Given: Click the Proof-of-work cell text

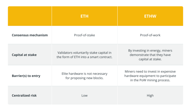Looking at the screenshot, I should (x=150, y=35).
